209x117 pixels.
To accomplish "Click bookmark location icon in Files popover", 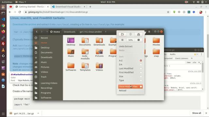I will pyautogui.click(x=138, y=34).
